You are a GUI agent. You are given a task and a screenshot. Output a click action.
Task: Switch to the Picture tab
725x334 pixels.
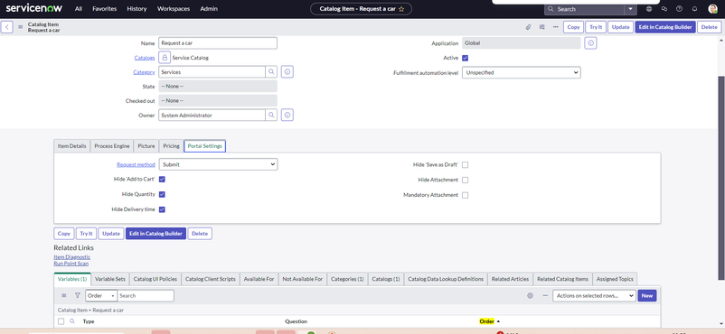(146, 145)
